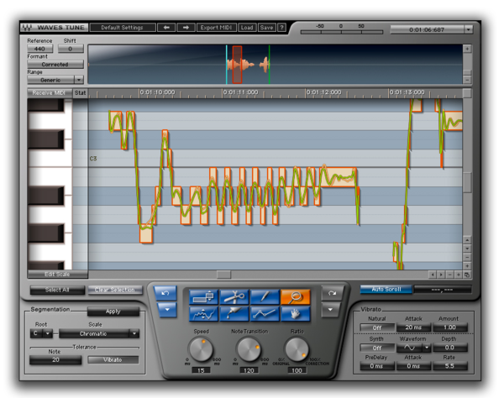Zoom out overview with minus button
The image size is (504, 398).
coord(467,80)
